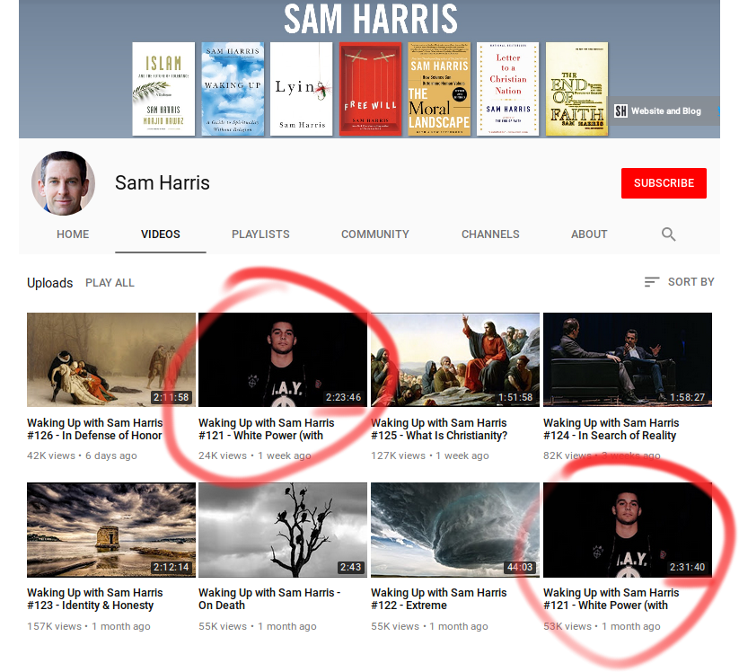Select the Videos tab
This screenshot has width=739, height=672.
pyautogui.click(x=160, y=234)
